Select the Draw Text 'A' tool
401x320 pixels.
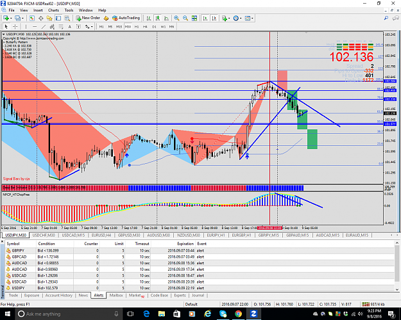[69, 26]
